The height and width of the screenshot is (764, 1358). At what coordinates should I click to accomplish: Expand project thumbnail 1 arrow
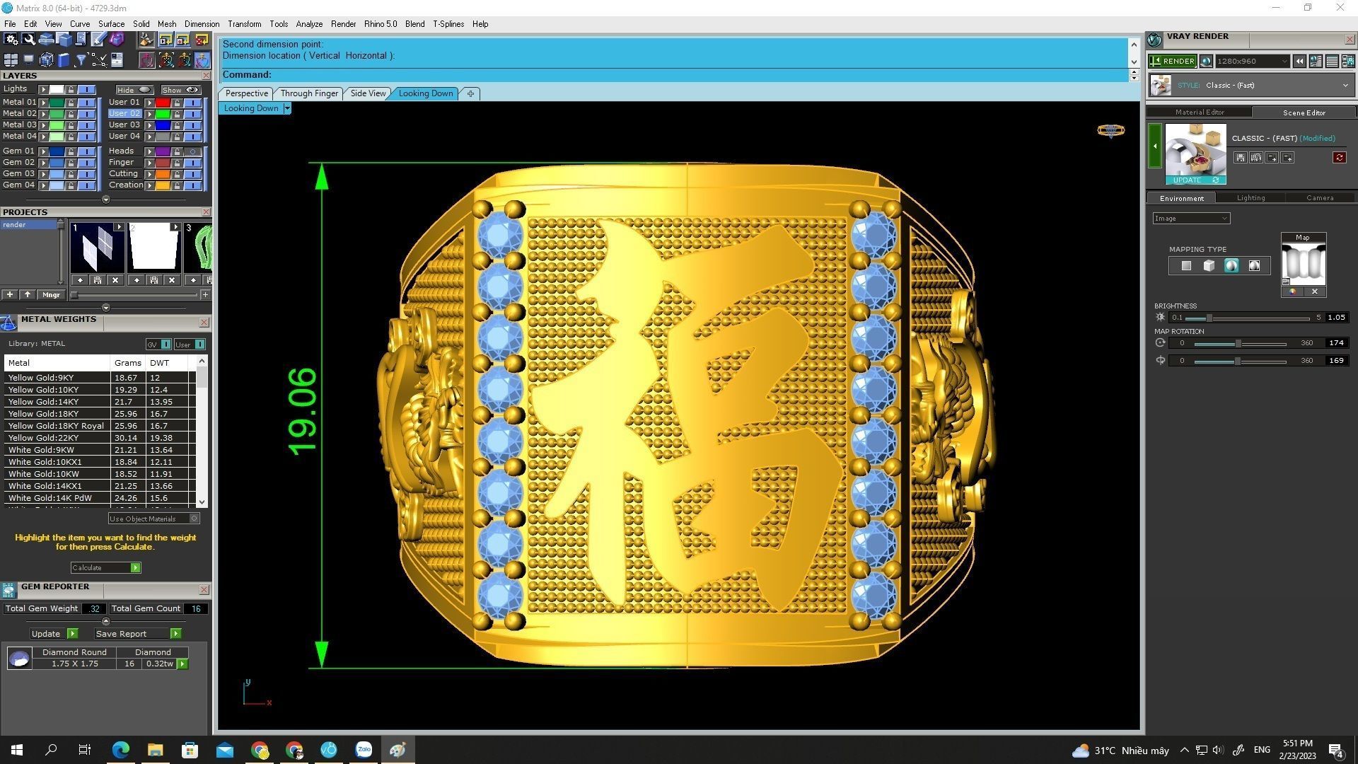pyautogui.click(x=118, y=227)
